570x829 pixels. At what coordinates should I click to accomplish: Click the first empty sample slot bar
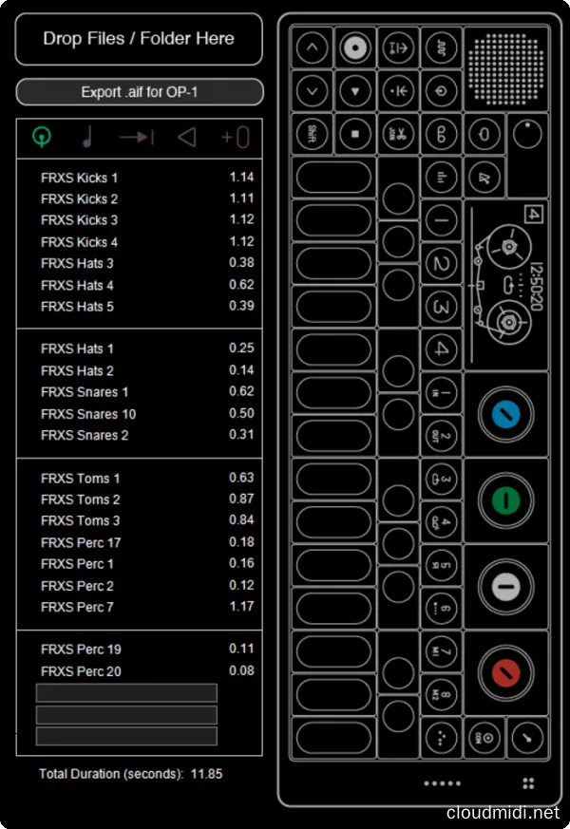coord(126,693)
